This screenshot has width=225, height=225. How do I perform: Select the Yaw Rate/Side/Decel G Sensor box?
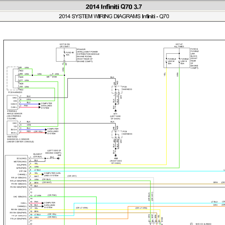pos(12,128)
